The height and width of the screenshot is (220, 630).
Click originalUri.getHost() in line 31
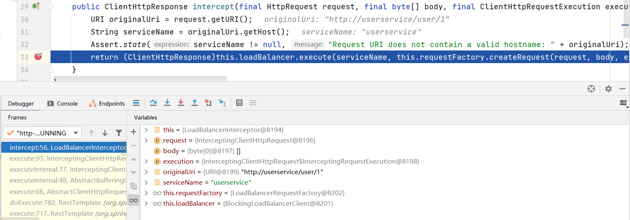click(x=239, y=32)
